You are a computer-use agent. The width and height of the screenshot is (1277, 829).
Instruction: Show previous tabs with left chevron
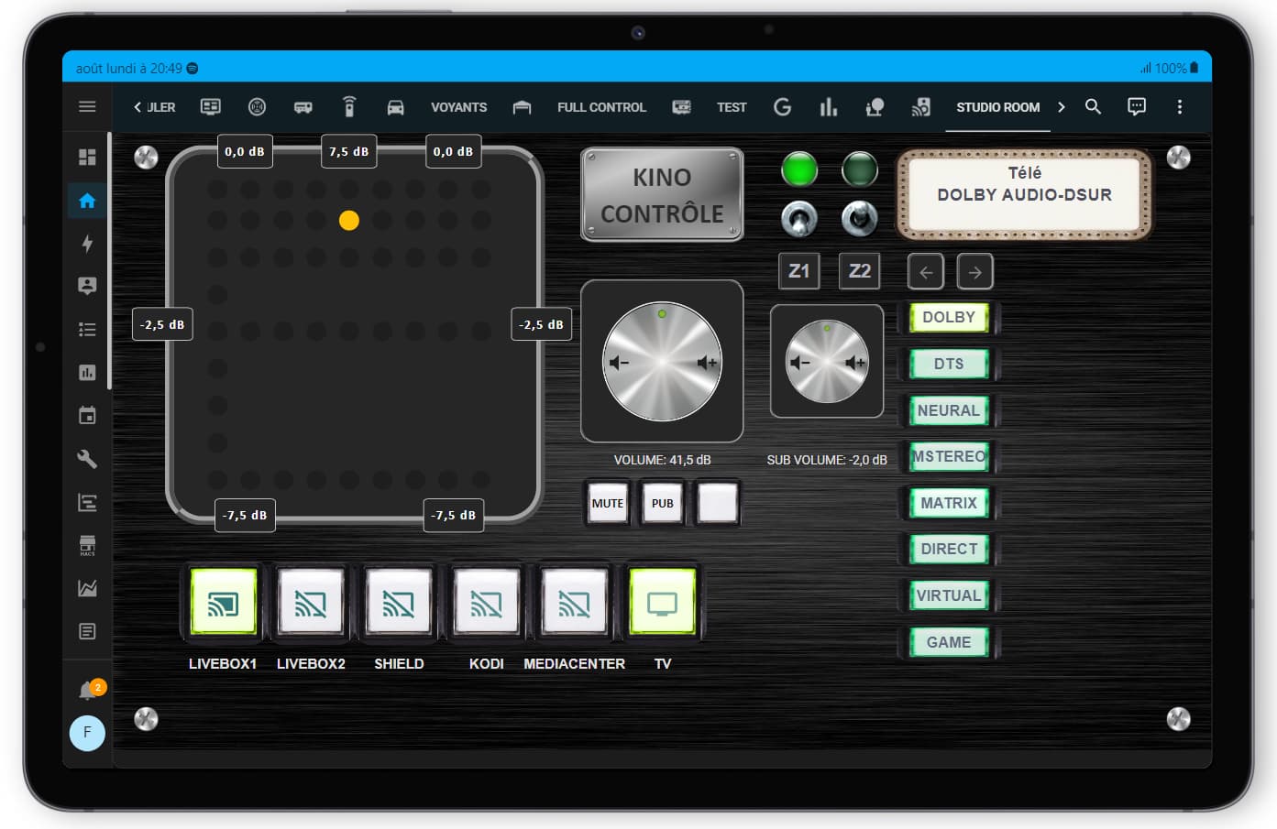tap(138, 107)
